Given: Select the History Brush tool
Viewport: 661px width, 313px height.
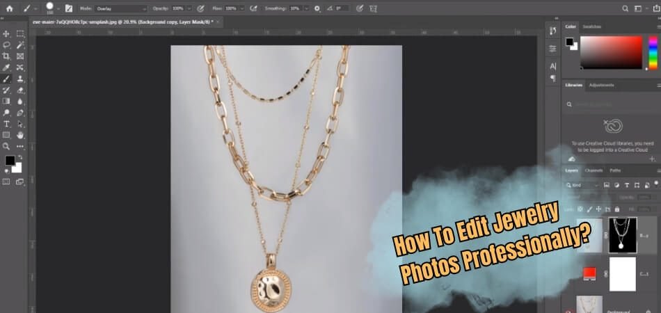Looking at the screenshot, I should [6, 90].
